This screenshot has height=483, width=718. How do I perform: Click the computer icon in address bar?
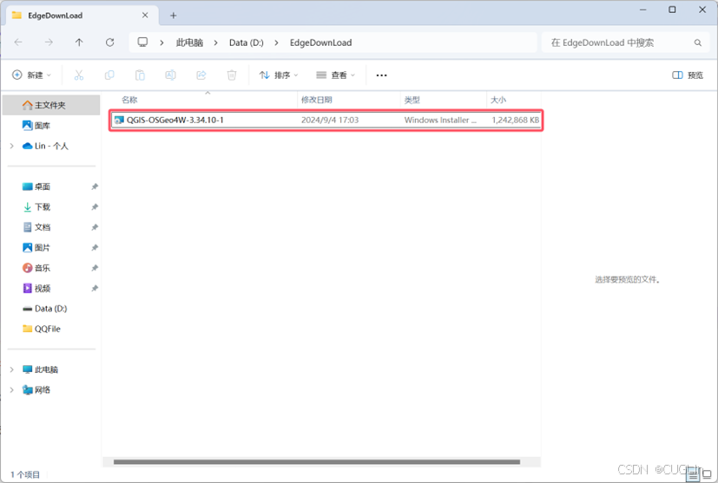143,42
